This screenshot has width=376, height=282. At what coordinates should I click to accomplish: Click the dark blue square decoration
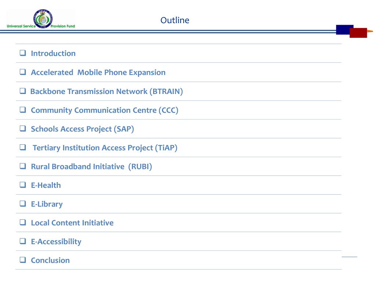pos(344,30)
